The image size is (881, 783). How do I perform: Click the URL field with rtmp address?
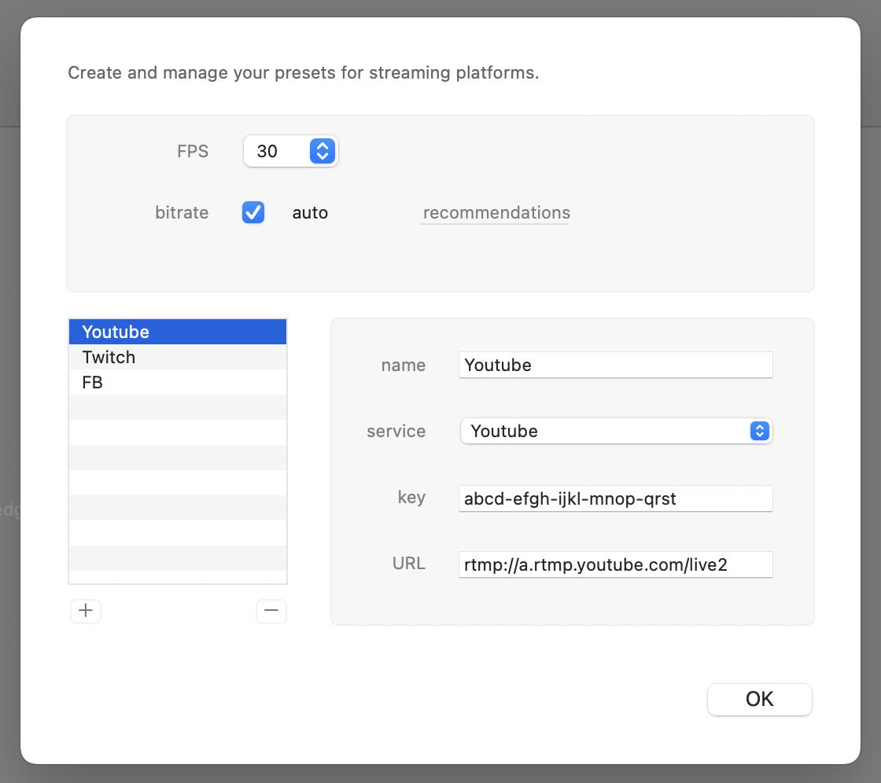615,564
